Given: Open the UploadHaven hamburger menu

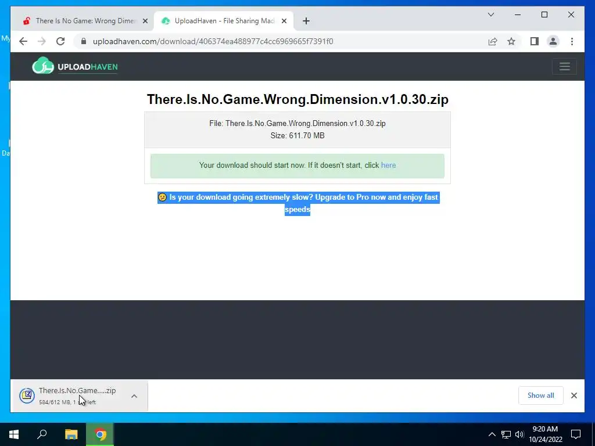Looking at the screenshot, I should [x=564, y=67].
